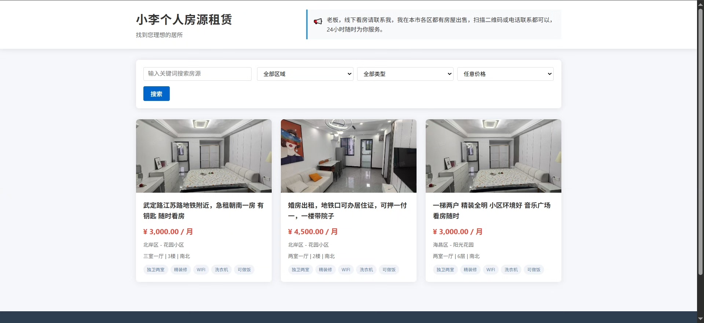704x323 pixels.
Task: Click the 可做饭 tag on 一梯两户 listing
Action: (x=534, y=270)
